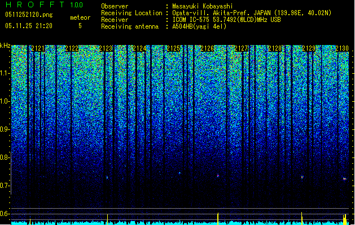Click the yellow spike left of 2121

pyautogui.click(x=30, y=222)
